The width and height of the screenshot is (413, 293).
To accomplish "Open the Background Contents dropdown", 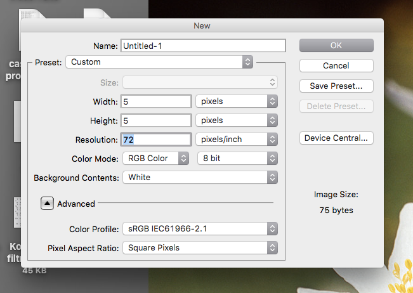I will point(199,178).
